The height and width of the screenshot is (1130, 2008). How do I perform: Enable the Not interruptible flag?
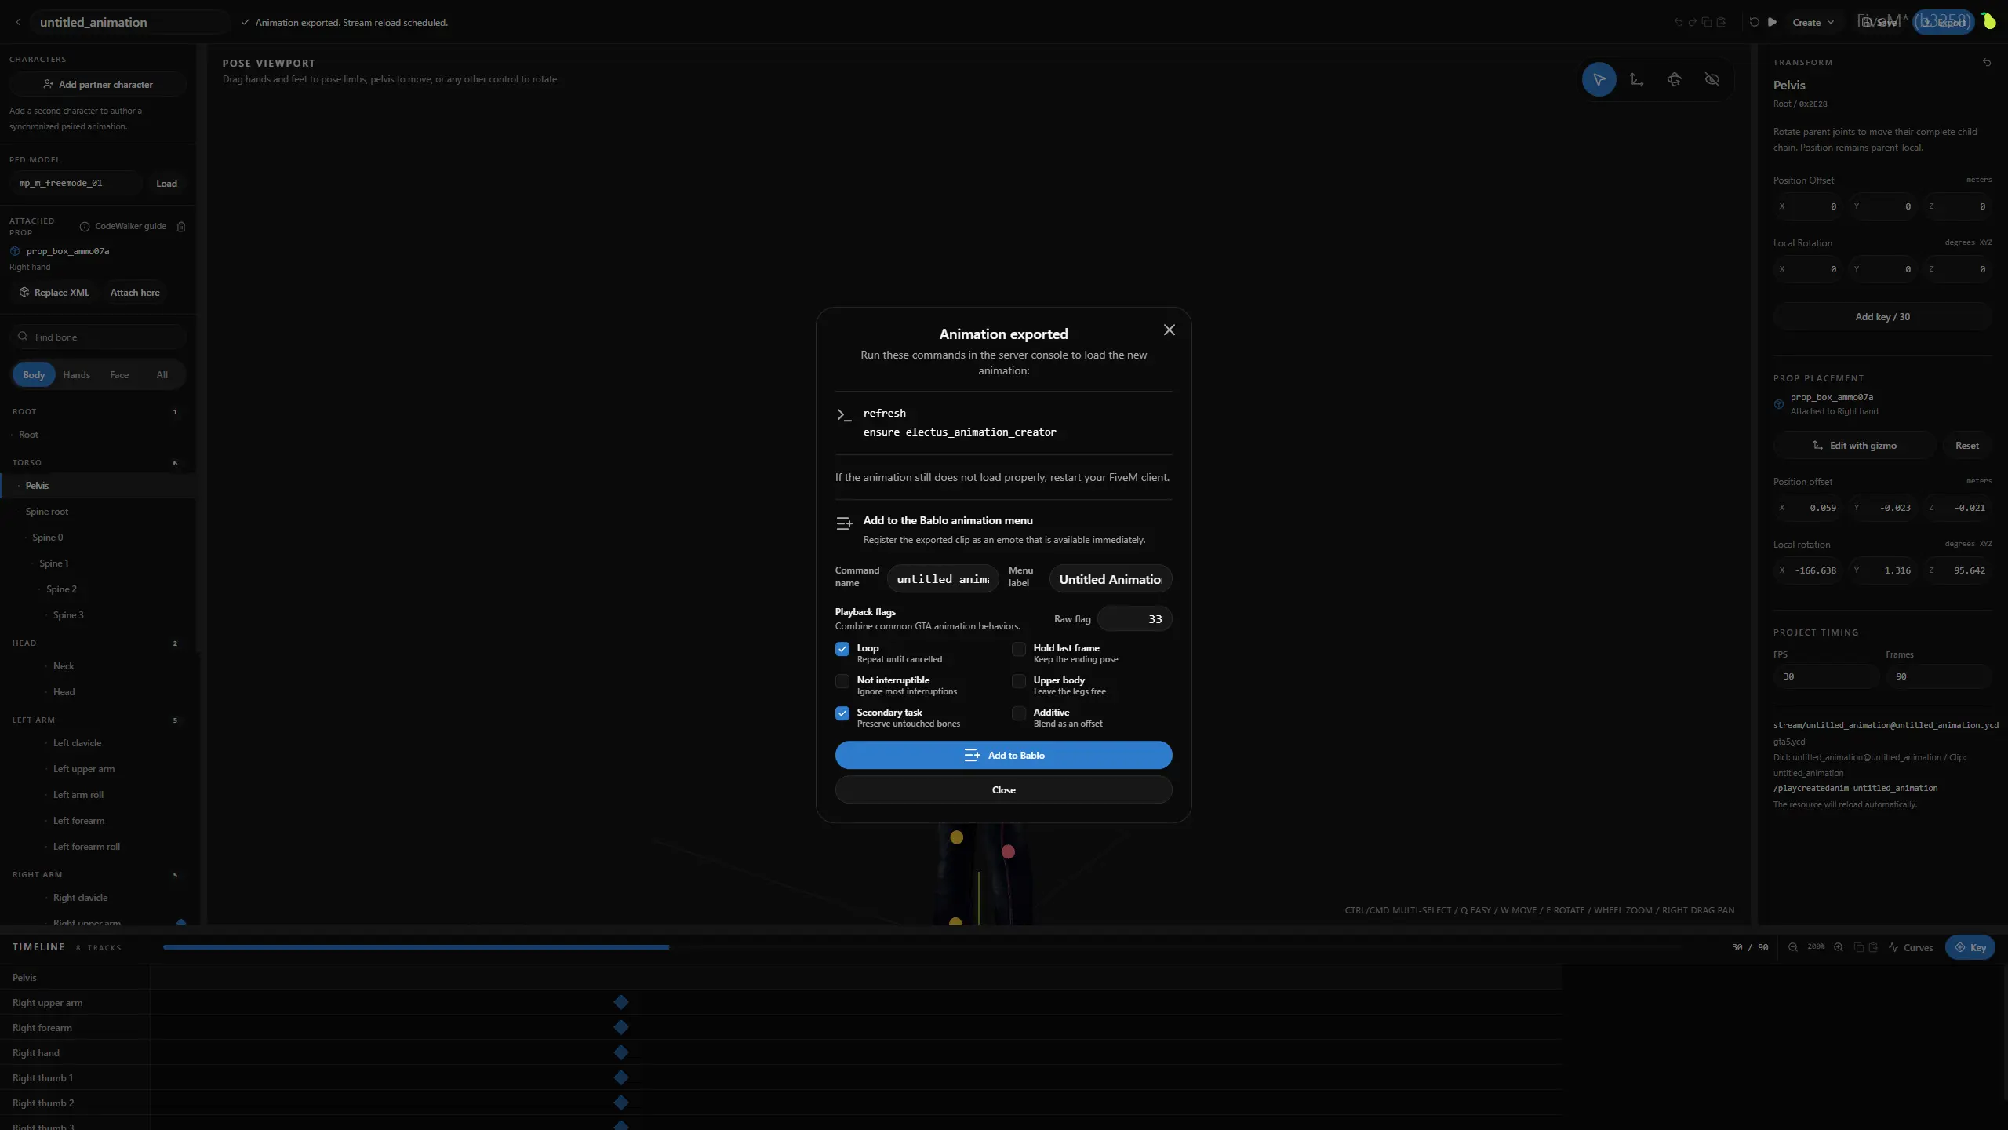pos(842,681)
